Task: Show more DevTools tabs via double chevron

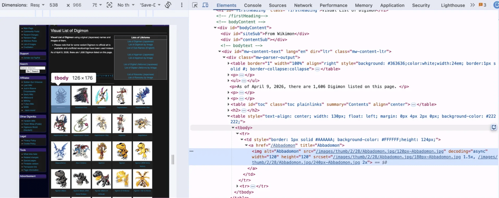Action: [472, 5]
